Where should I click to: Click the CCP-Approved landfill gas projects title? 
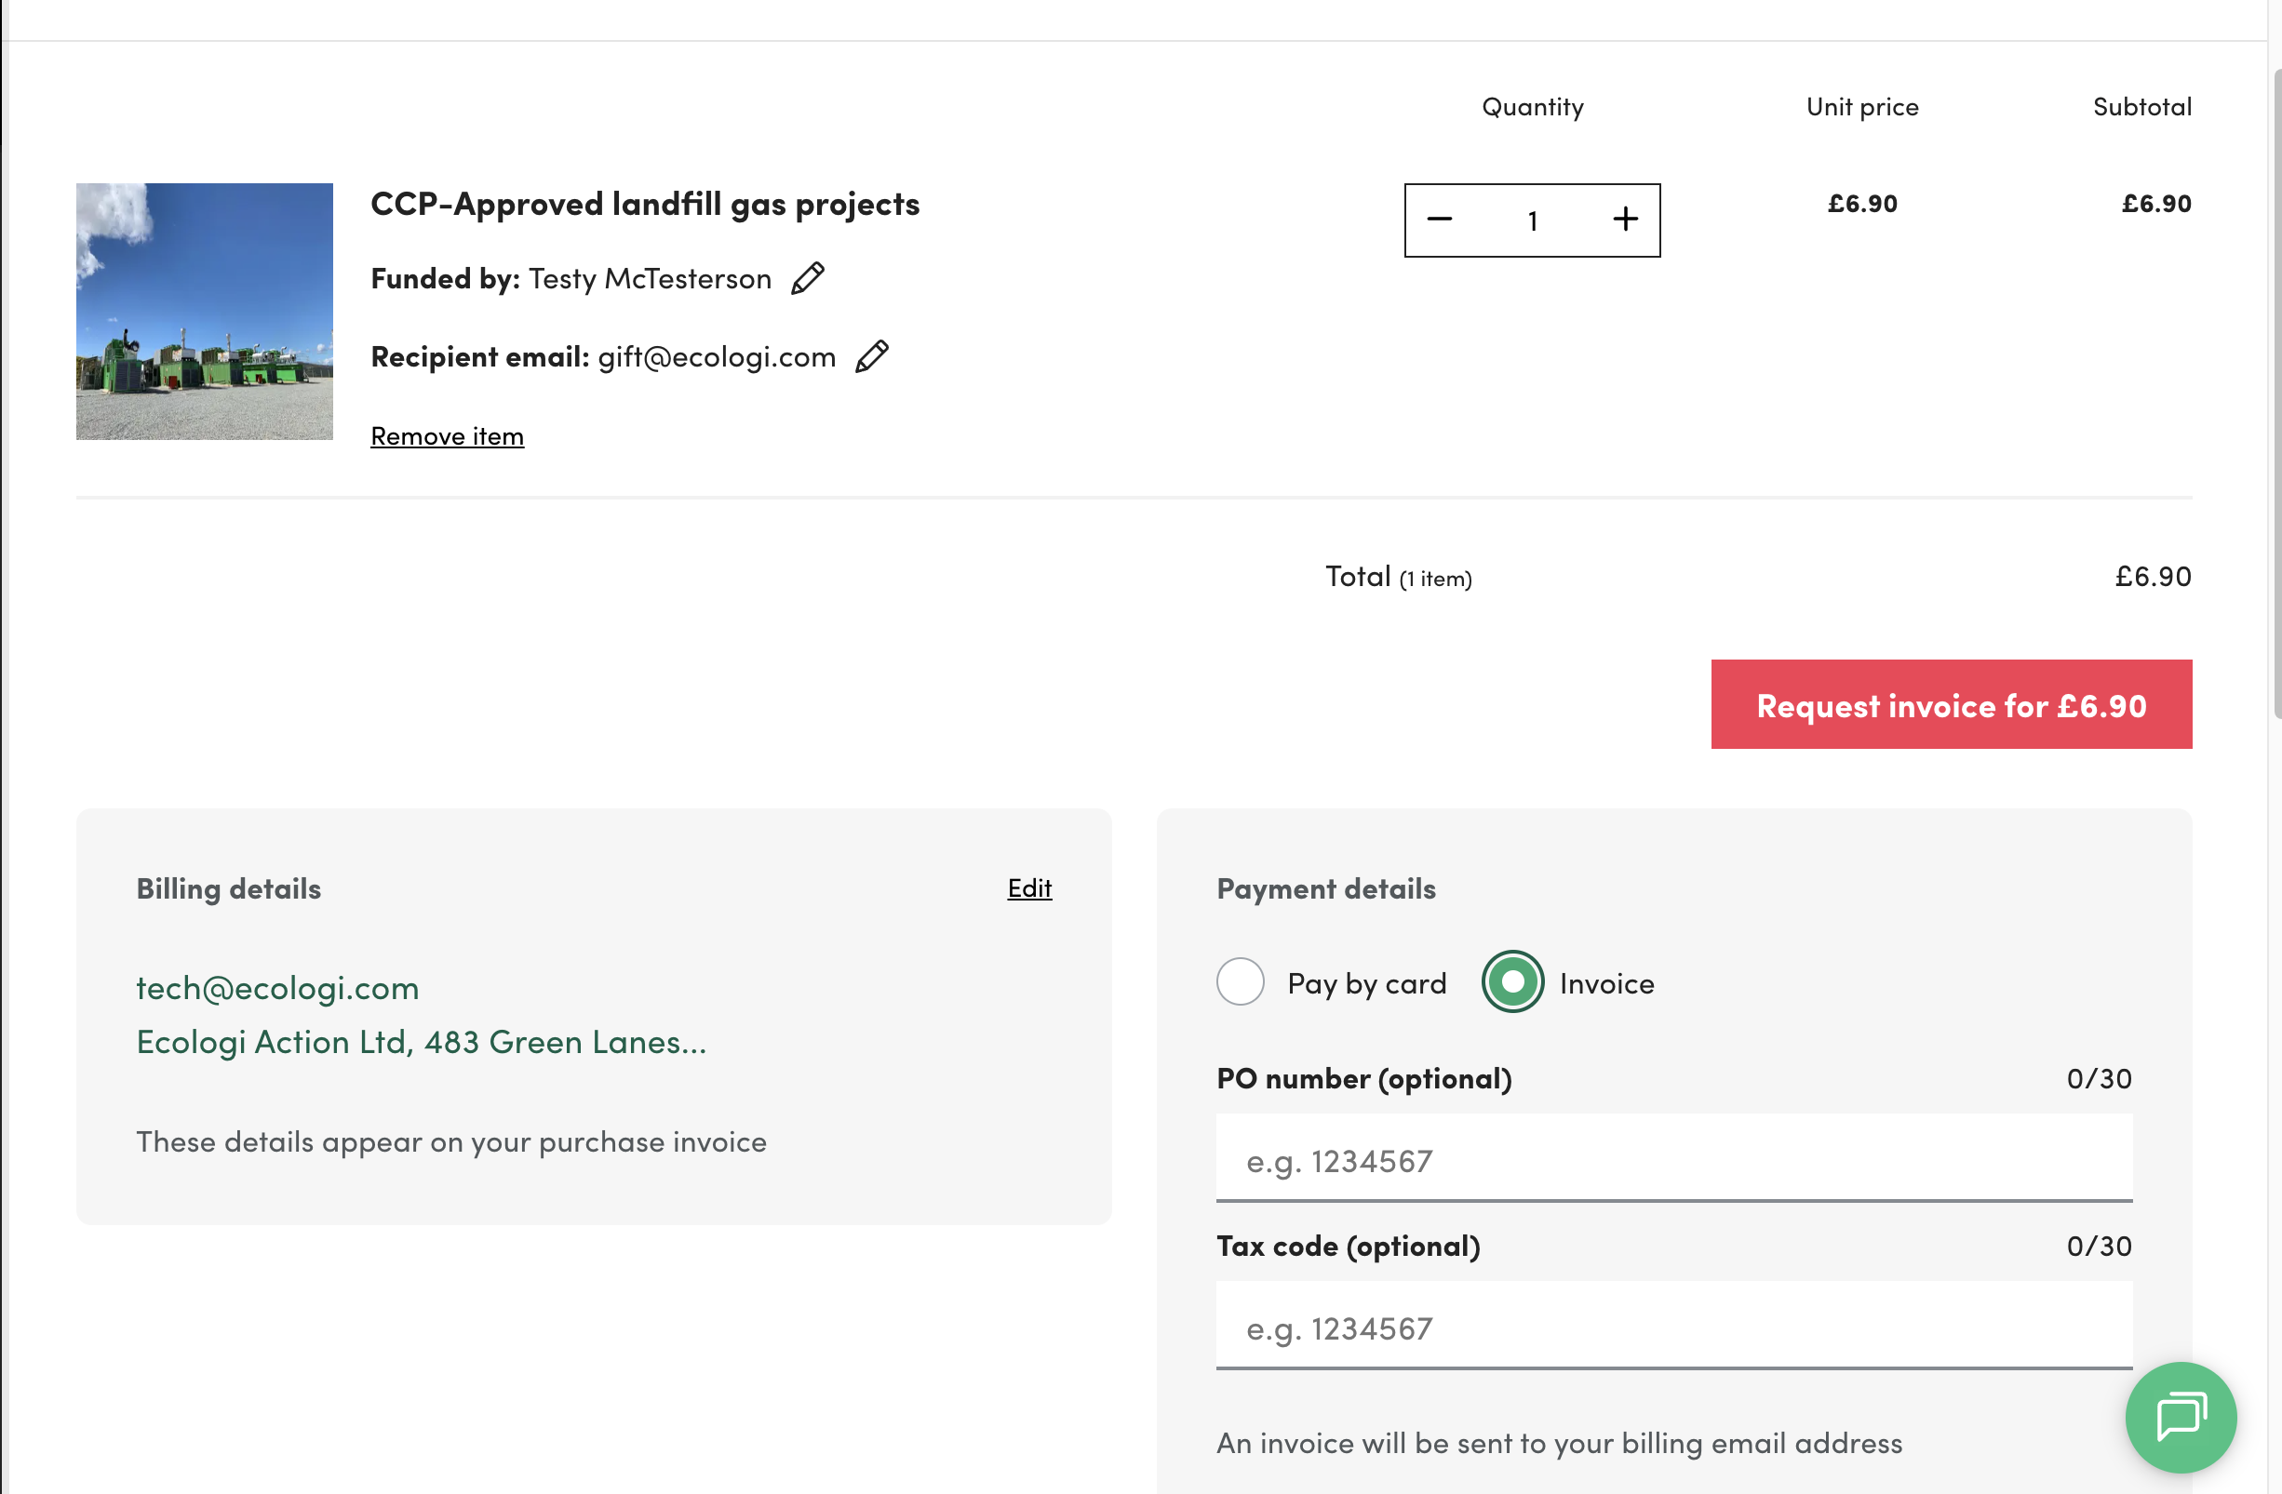coord(644,204)
